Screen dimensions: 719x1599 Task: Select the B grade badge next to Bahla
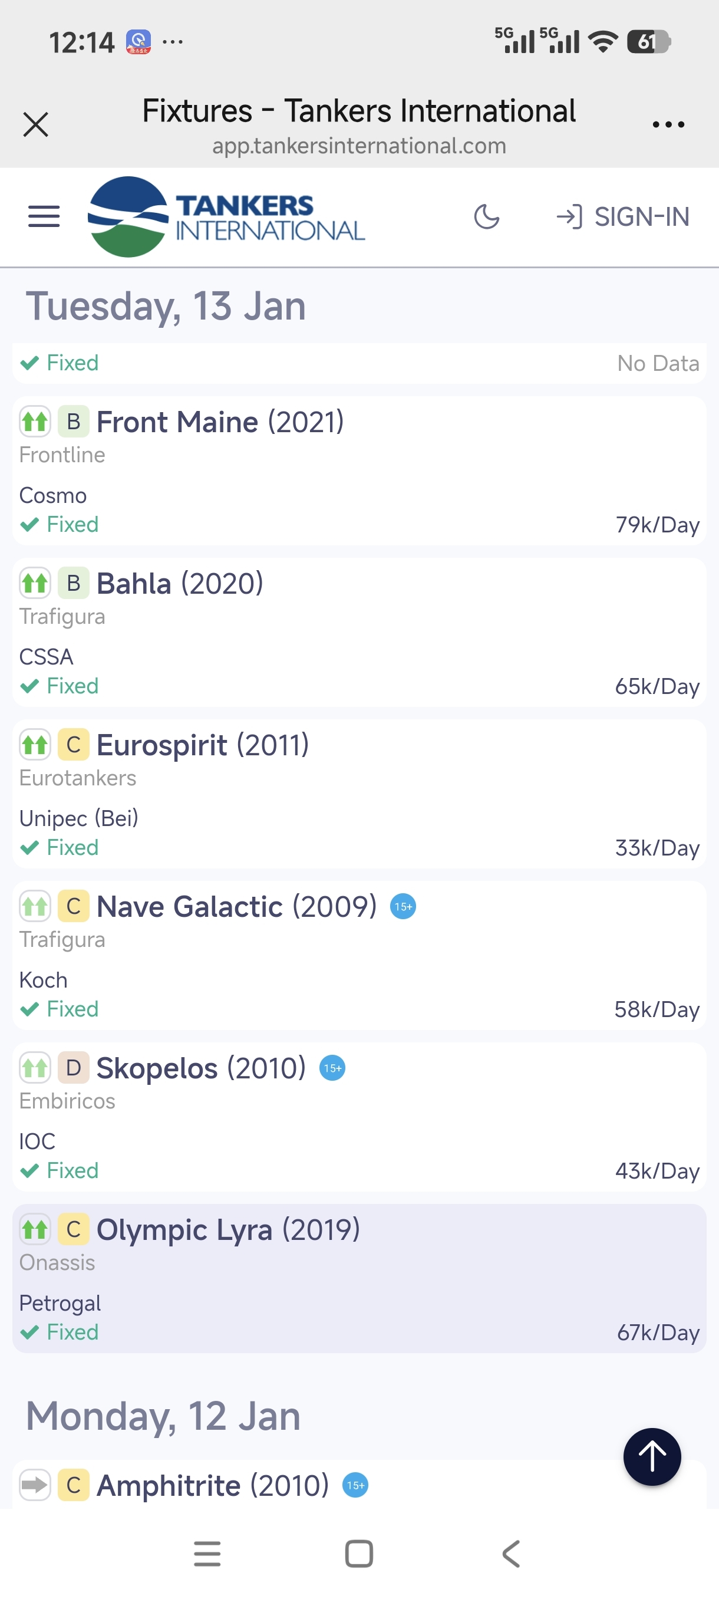coord(73,584)
